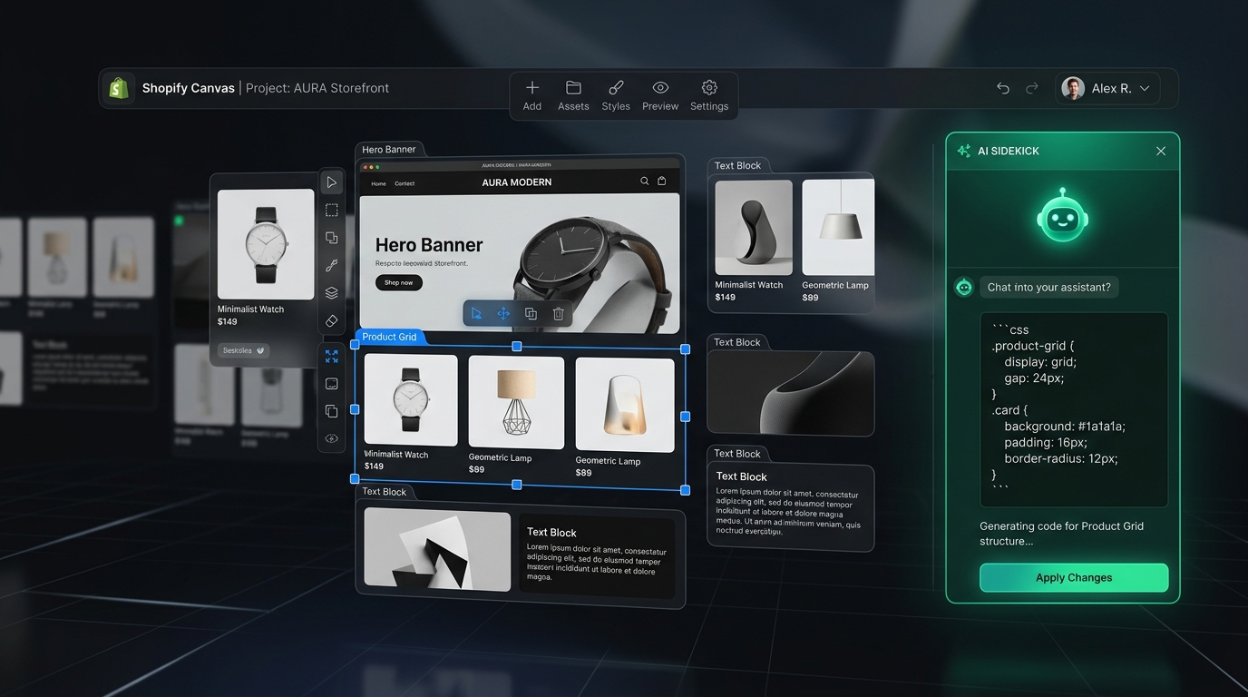This screenshot has height=697, width=1248.
Task: Select the white pendant lamp thumbnail
Action: (x=838, y=227)
